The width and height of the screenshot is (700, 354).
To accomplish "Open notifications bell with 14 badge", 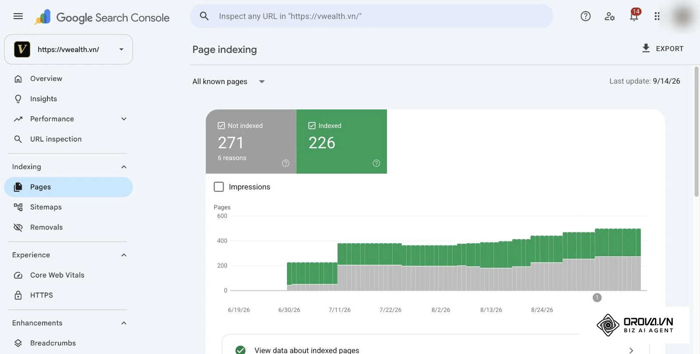I will 634,15.
